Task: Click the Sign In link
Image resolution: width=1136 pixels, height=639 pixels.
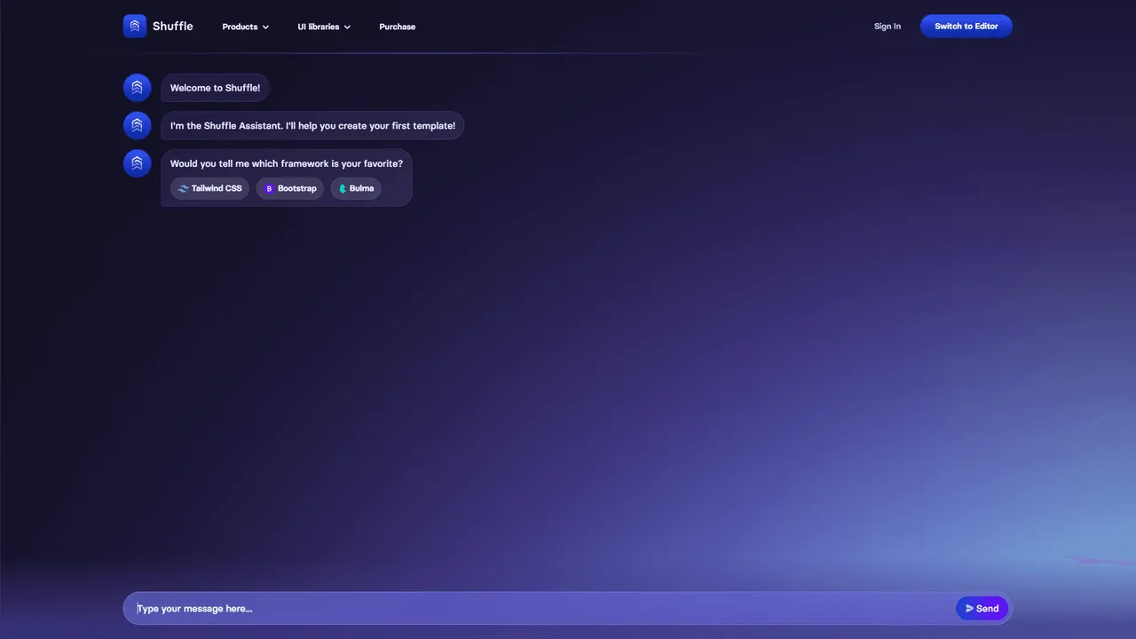Action: [x=887, y=27]
